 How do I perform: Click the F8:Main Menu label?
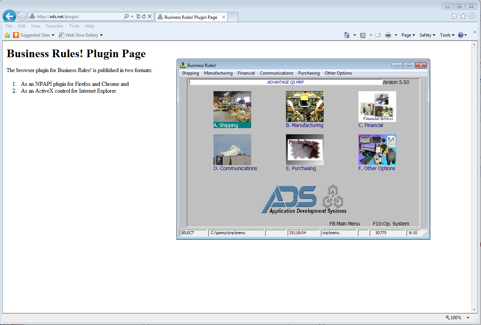point(344,224)
